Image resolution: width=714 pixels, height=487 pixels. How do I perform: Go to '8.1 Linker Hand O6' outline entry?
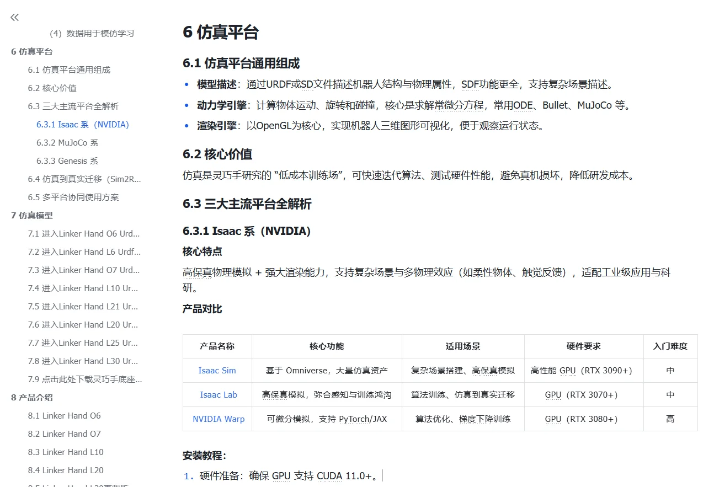point(65,415)
